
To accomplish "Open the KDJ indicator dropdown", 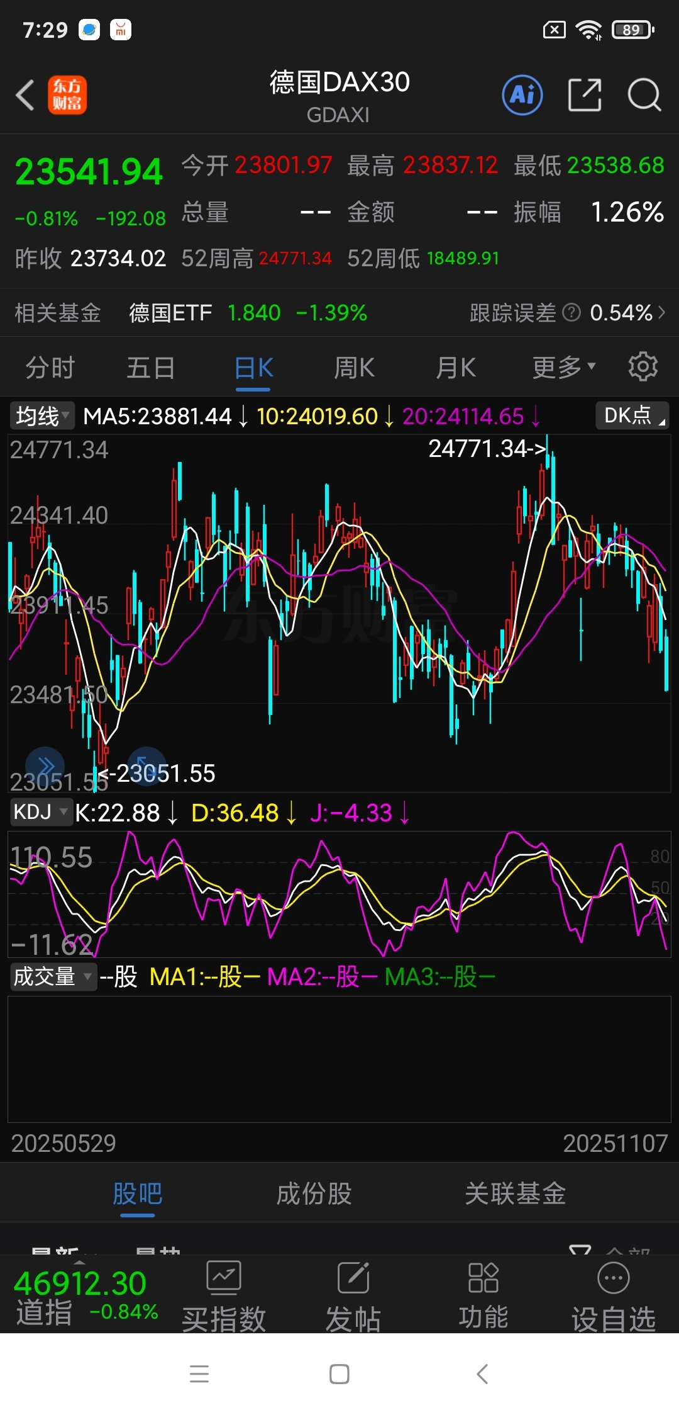I will [41, 812].
